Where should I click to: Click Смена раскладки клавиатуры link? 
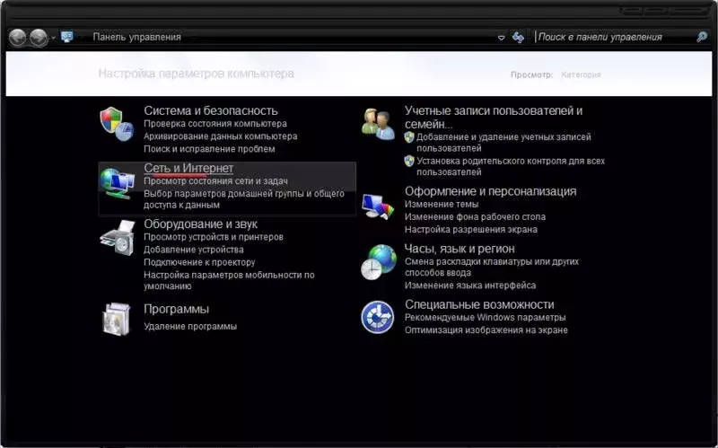pos(492,267)
